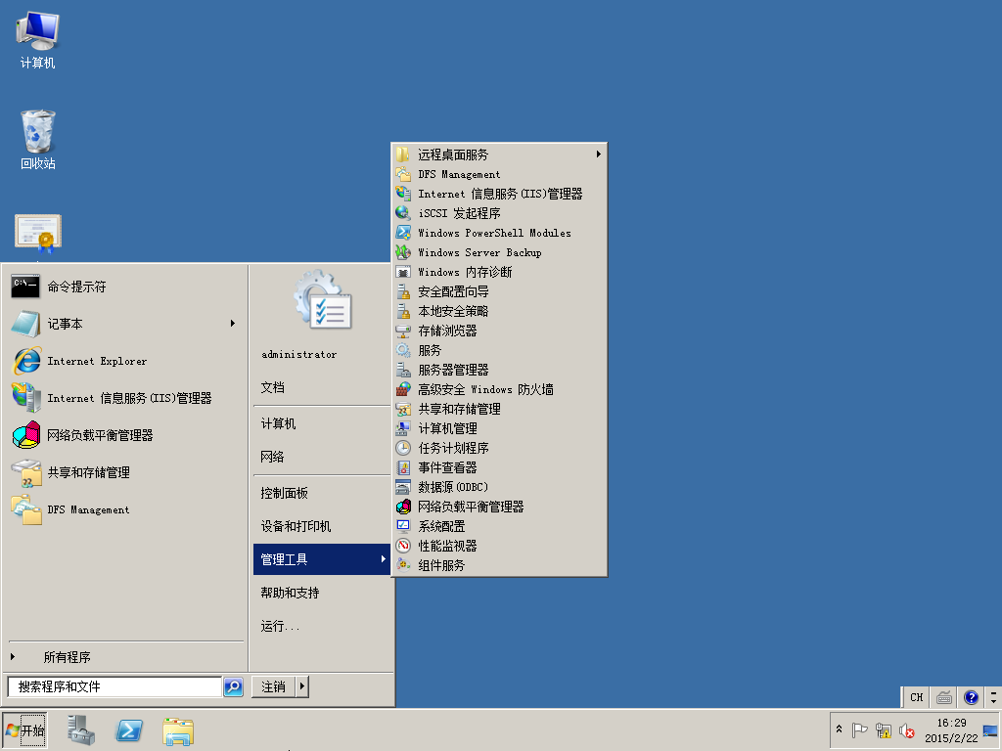Open Server Manager taskbar icon

(x=81, y=730)
